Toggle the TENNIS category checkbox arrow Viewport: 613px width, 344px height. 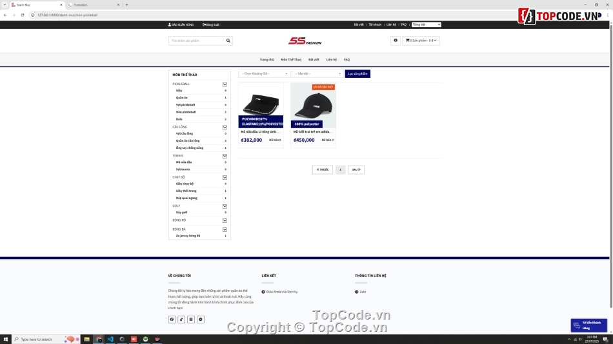225,156
